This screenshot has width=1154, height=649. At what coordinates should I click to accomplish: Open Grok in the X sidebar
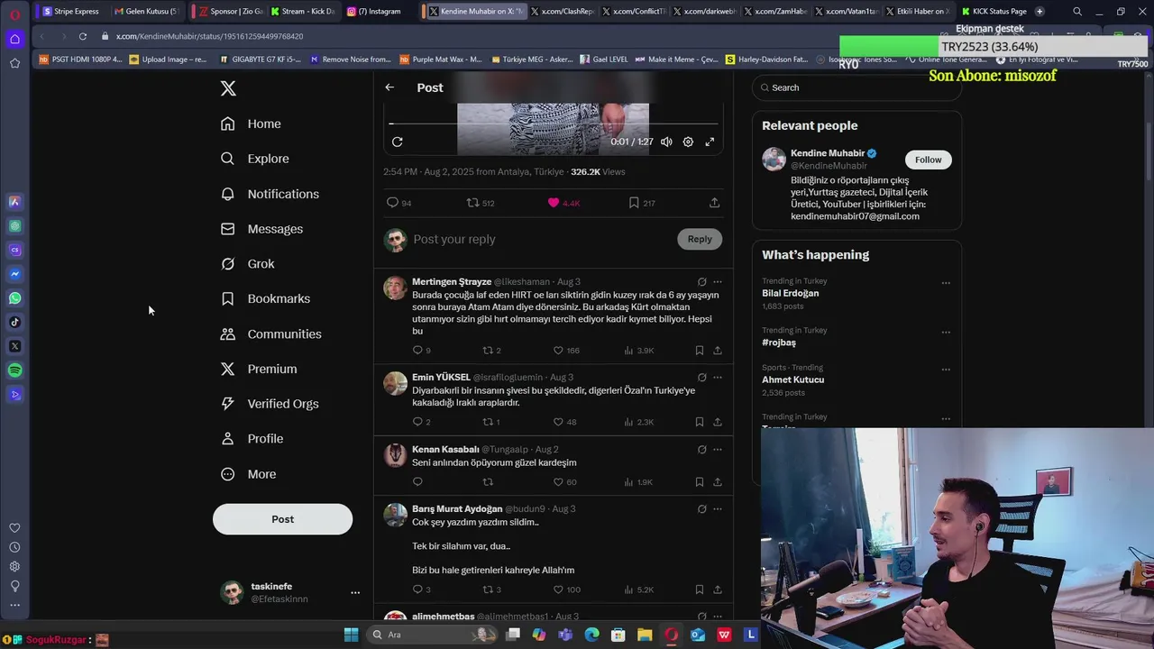(248, 264)
